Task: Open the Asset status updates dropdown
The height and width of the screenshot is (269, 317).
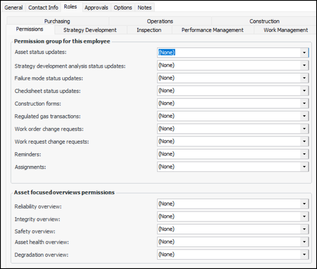Action: [x=304, y=53]
